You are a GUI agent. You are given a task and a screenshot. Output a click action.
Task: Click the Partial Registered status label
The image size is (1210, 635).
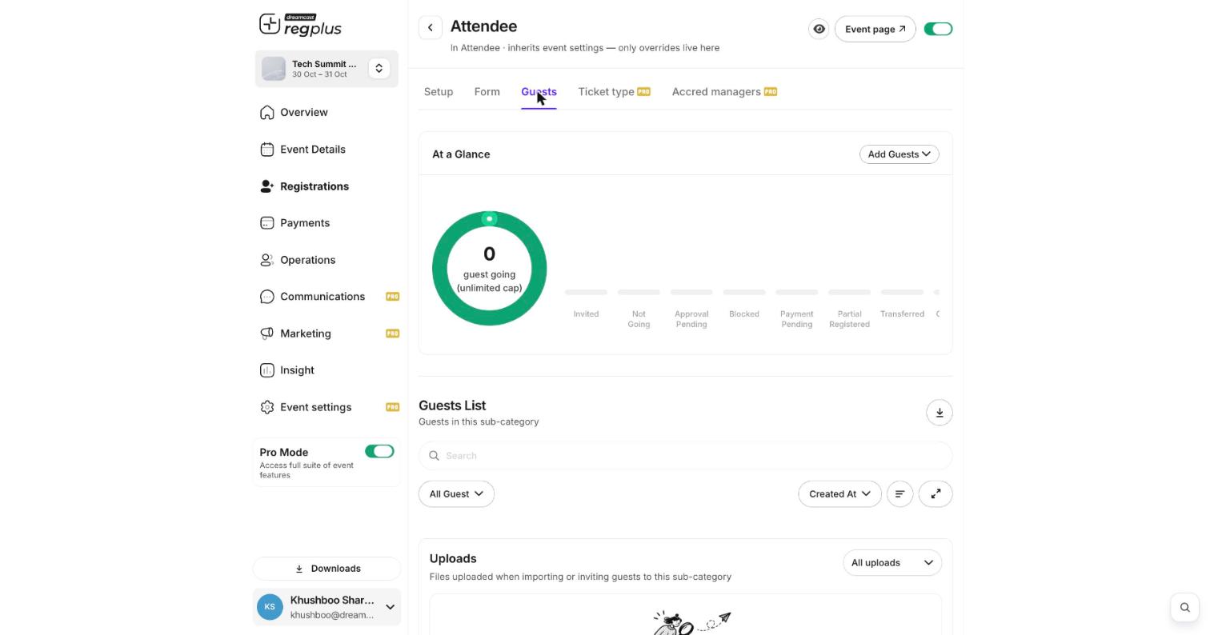tap(849, 319)
